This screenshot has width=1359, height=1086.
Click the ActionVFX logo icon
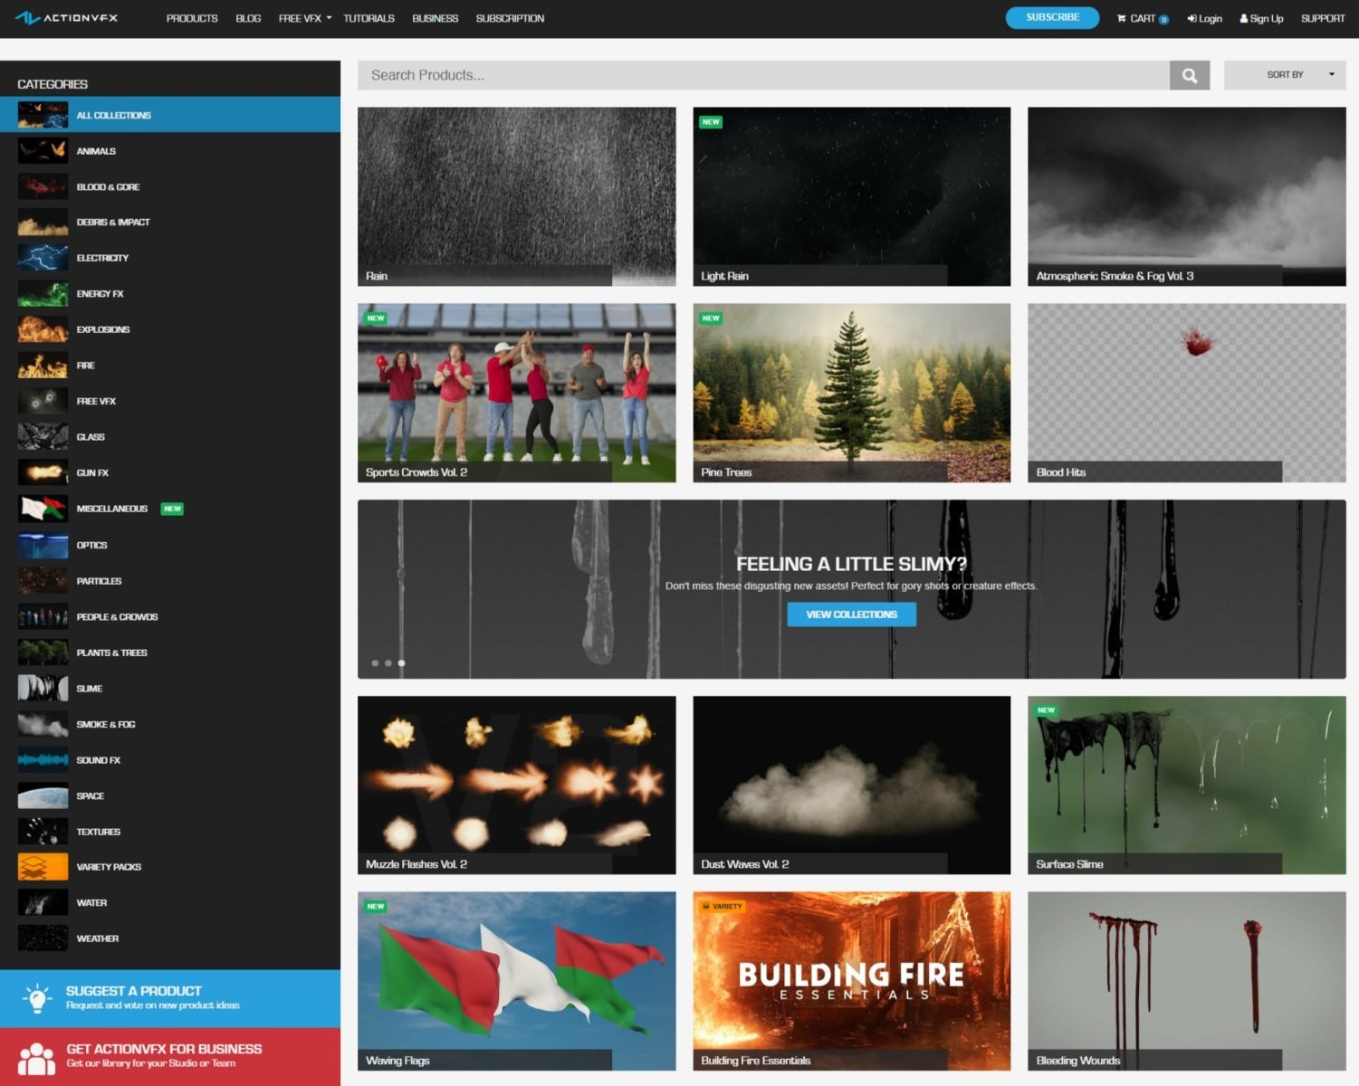(x=27, y=17)
